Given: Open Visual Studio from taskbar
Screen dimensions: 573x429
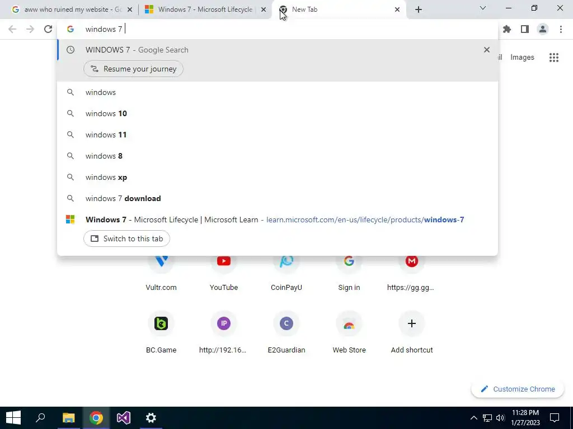Looking at the screenshot, I should (x=124, y=418).
